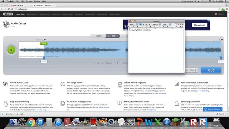This screenshot has height=129, width=229.
Task: Open the More format dropdown
Action: tap(193, 70)
